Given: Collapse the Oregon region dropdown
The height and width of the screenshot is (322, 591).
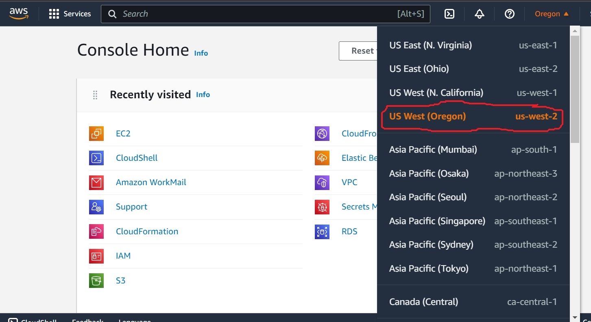Looking at the screenshot, I should (552, 14).
